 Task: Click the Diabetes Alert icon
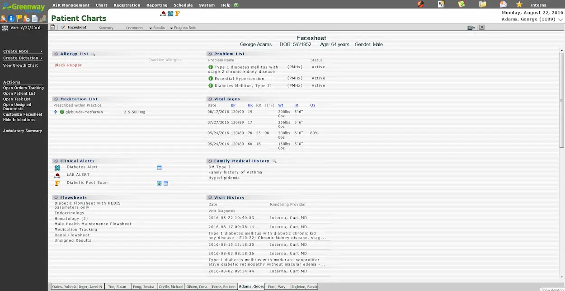point(58,167)
